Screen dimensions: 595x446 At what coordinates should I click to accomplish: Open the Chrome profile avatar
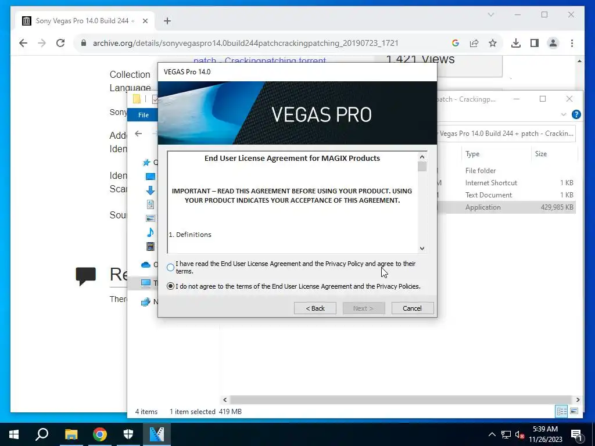pyautogui.click(x=553, y=43)
